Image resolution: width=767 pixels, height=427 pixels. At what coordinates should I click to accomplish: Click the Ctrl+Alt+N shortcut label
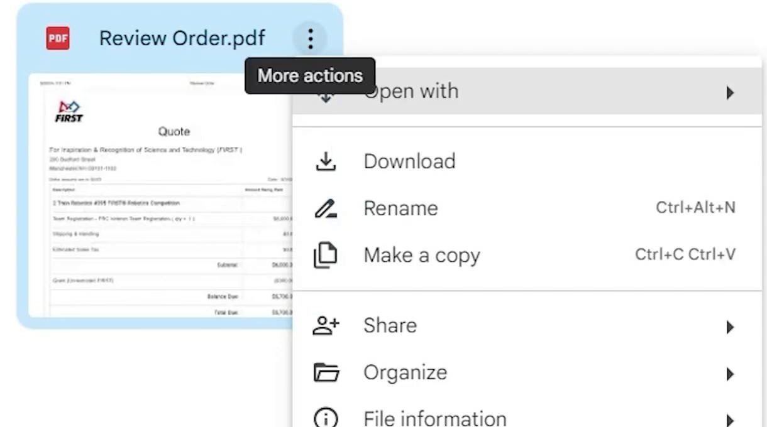695,208
